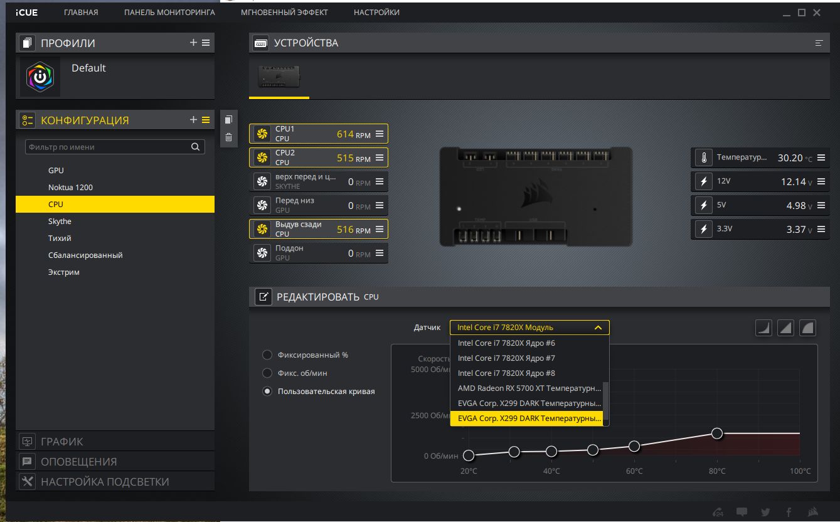Click the fan curve point at 20°C
This screenshot has height=522, width=840.
point(468,455)
